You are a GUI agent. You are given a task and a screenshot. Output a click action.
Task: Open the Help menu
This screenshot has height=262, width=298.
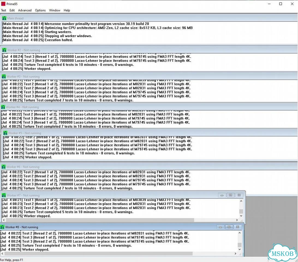(x=67, y=10)
